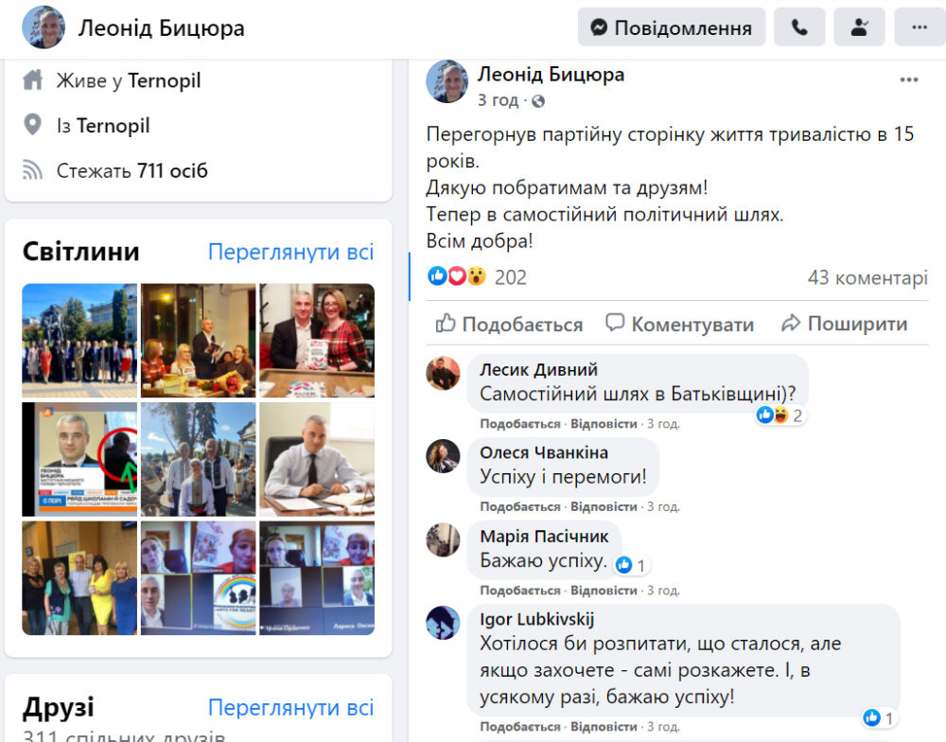Screen dimensions: 946x742
Task: View all photos via Переглянути всі
Action: point(290,252)
